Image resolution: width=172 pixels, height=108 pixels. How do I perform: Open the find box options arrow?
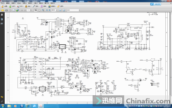(x=79, y=10)
